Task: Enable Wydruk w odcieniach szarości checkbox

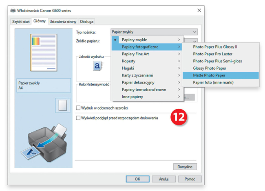Action: click(x=78, y=108)
